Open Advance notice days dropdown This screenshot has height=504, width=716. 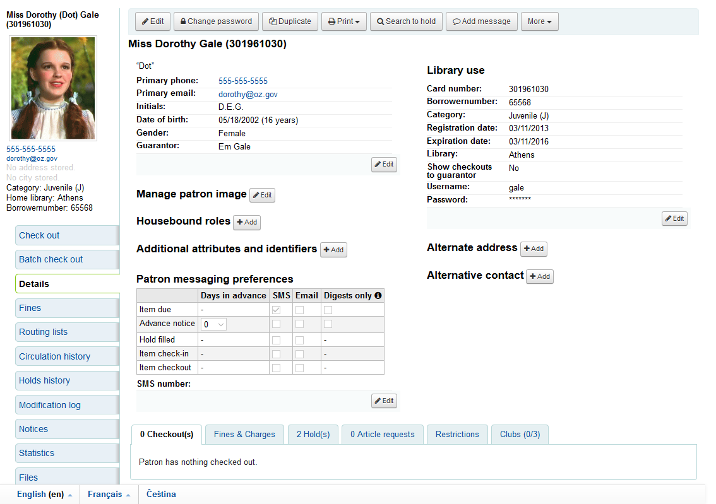(x=213, y=324)
